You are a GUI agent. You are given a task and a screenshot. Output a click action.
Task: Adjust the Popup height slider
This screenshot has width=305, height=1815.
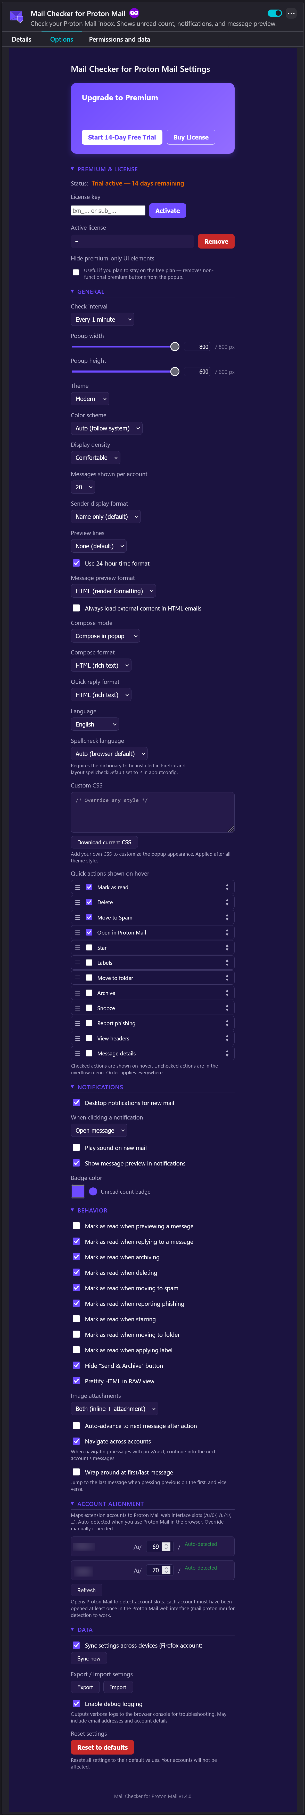(x=125, y=371)
